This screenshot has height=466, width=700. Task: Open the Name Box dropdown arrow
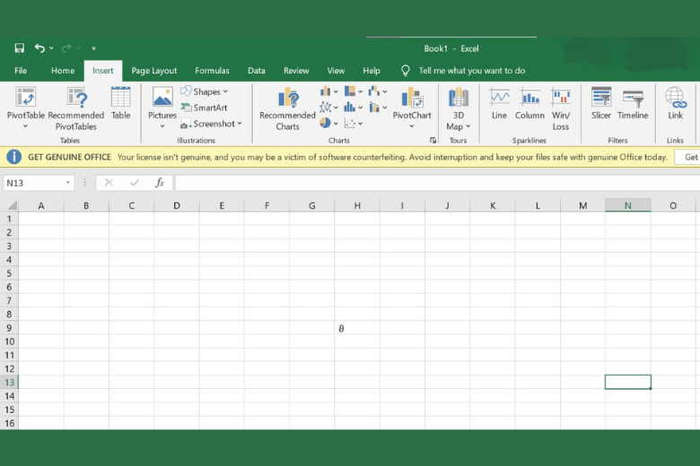(x=68, y=183)
